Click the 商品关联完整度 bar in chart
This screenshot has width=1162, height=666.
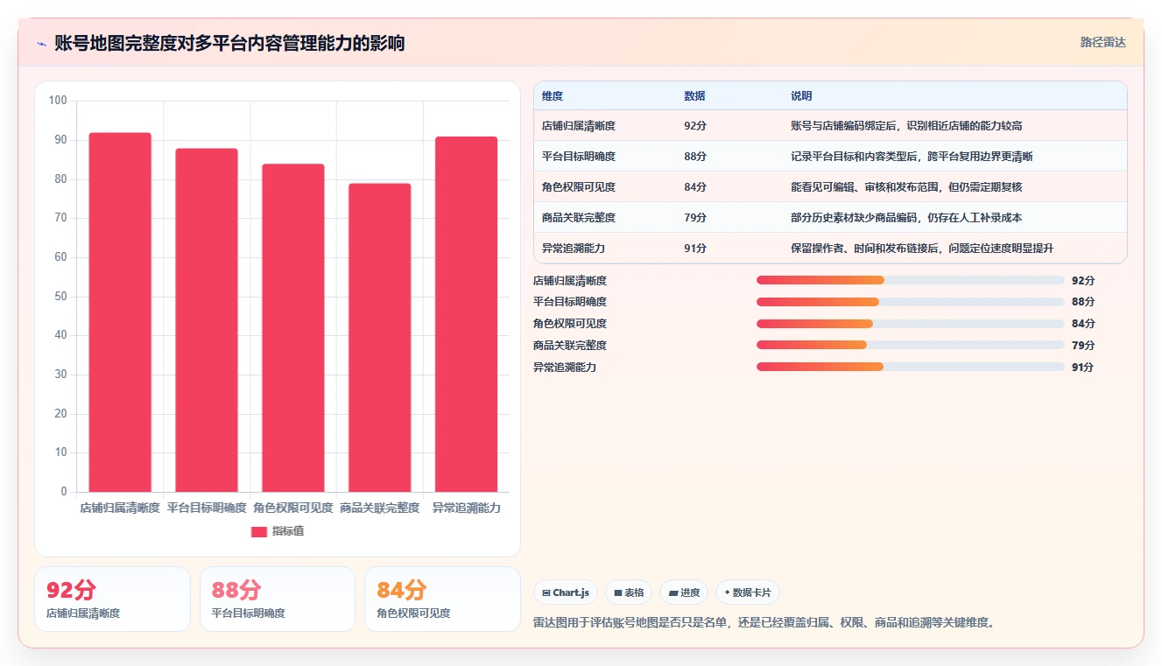(x=379, y=338)
